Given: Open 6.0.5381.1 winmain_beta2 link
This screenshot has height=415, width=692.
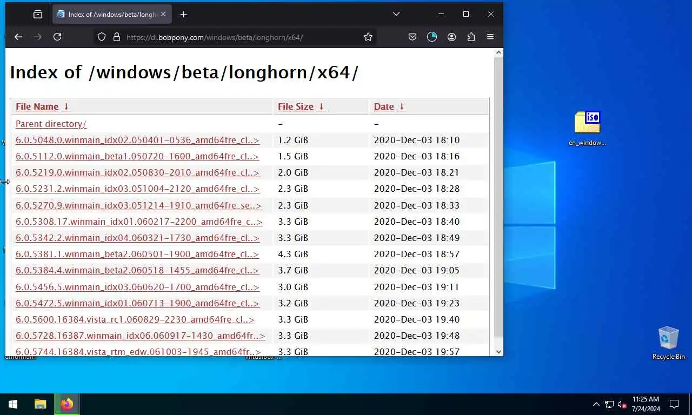Looking at the screenshot, I should [137, 254].
